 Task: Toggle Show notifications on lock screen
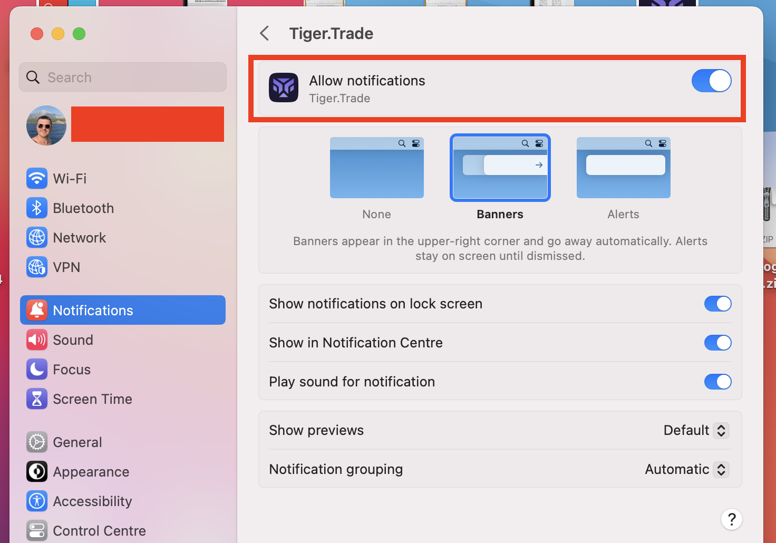(x=717, y=304)
